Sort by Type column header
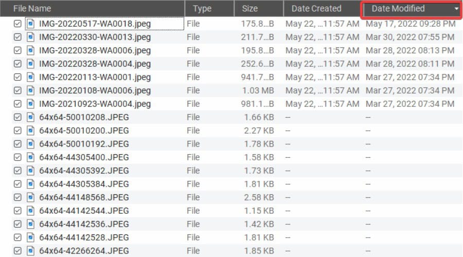463x257 pixels. [209, 8]
